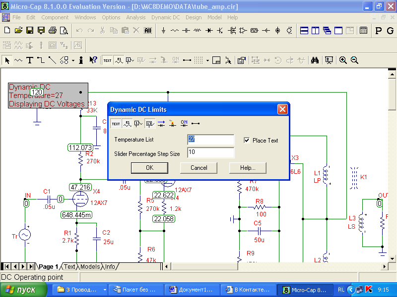Screen dimensions: 397x297
Task: Open the Find binoculars icon
Action: [315, 60]
